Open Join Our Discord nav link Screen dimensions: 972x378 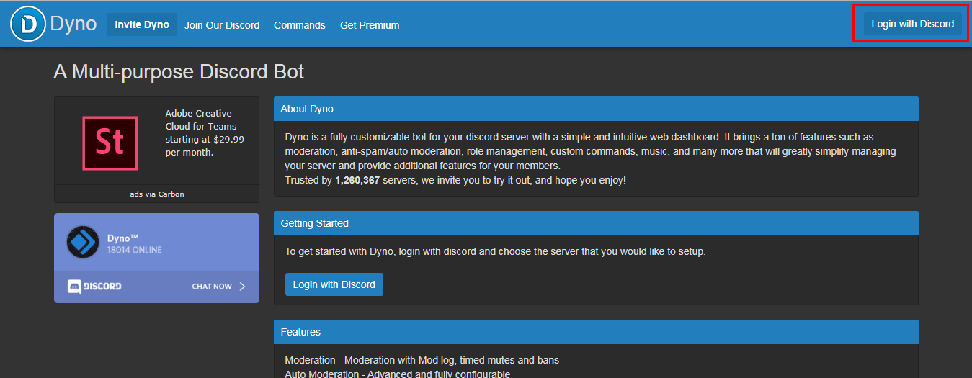pyautogui.click(x=222, y=25)
